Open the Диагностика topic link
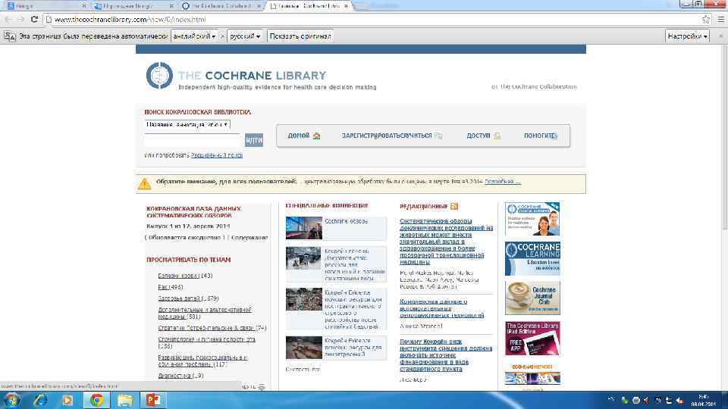Screen dimensions: 728x409 180,376
